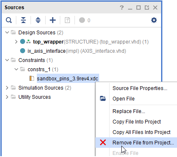This screenshot has width=177, height=157.
Task: Select sandbox_pins_3.9rev4.xdc constraint file
Action: pyautogui.click(x=67, y=79)
